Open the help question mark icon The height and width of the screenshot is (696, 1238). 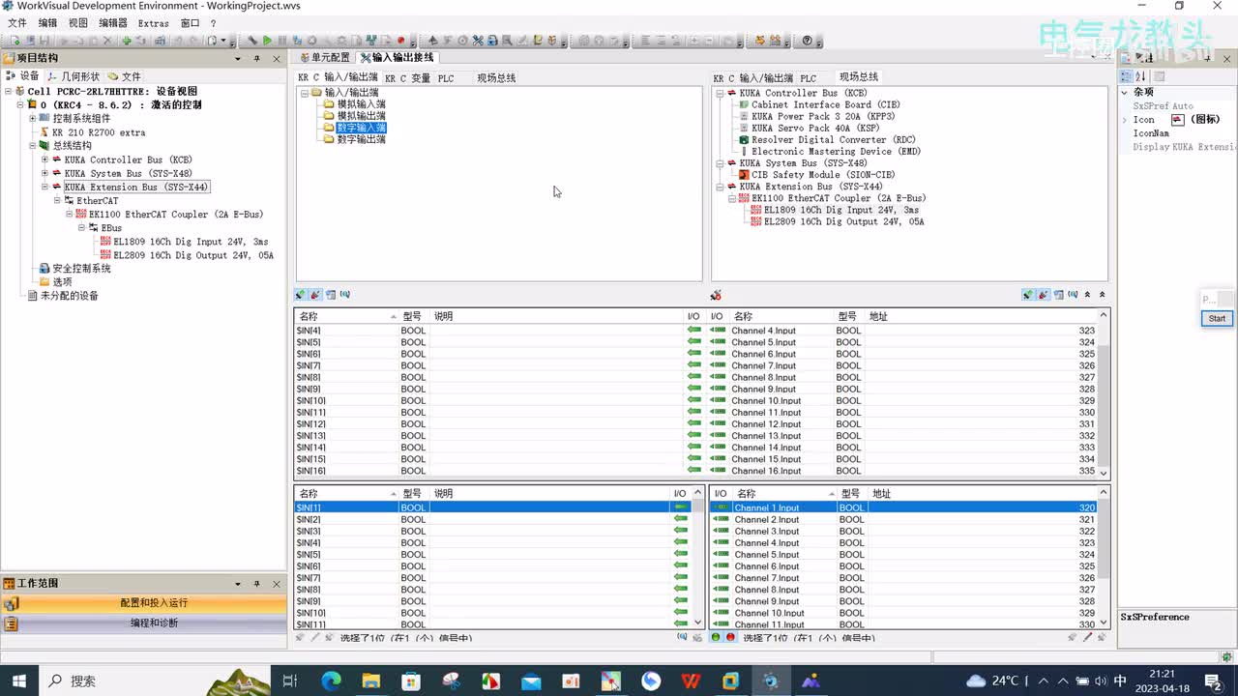808,41
